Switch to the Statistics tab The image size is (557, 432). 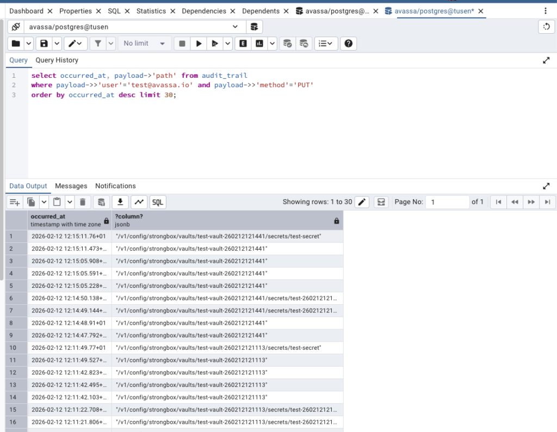point(151,11)
